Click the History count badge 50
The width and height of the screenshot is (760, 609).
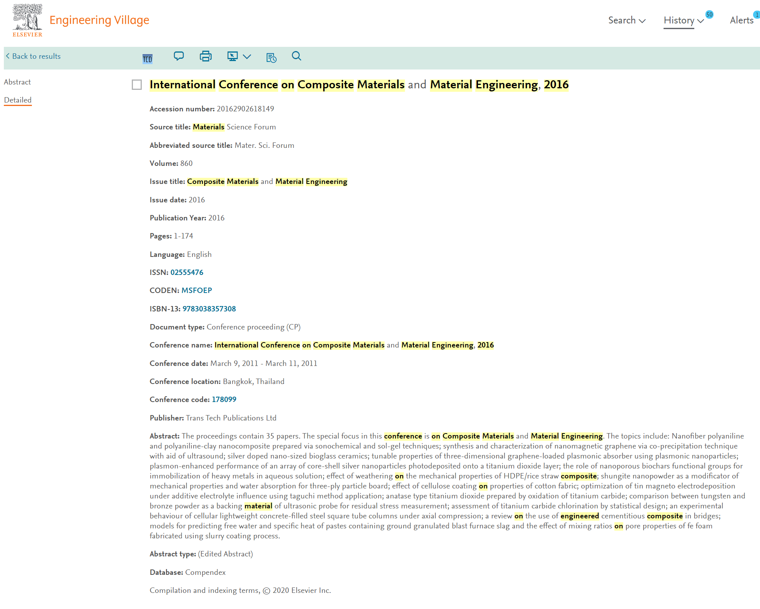[709, 15]
